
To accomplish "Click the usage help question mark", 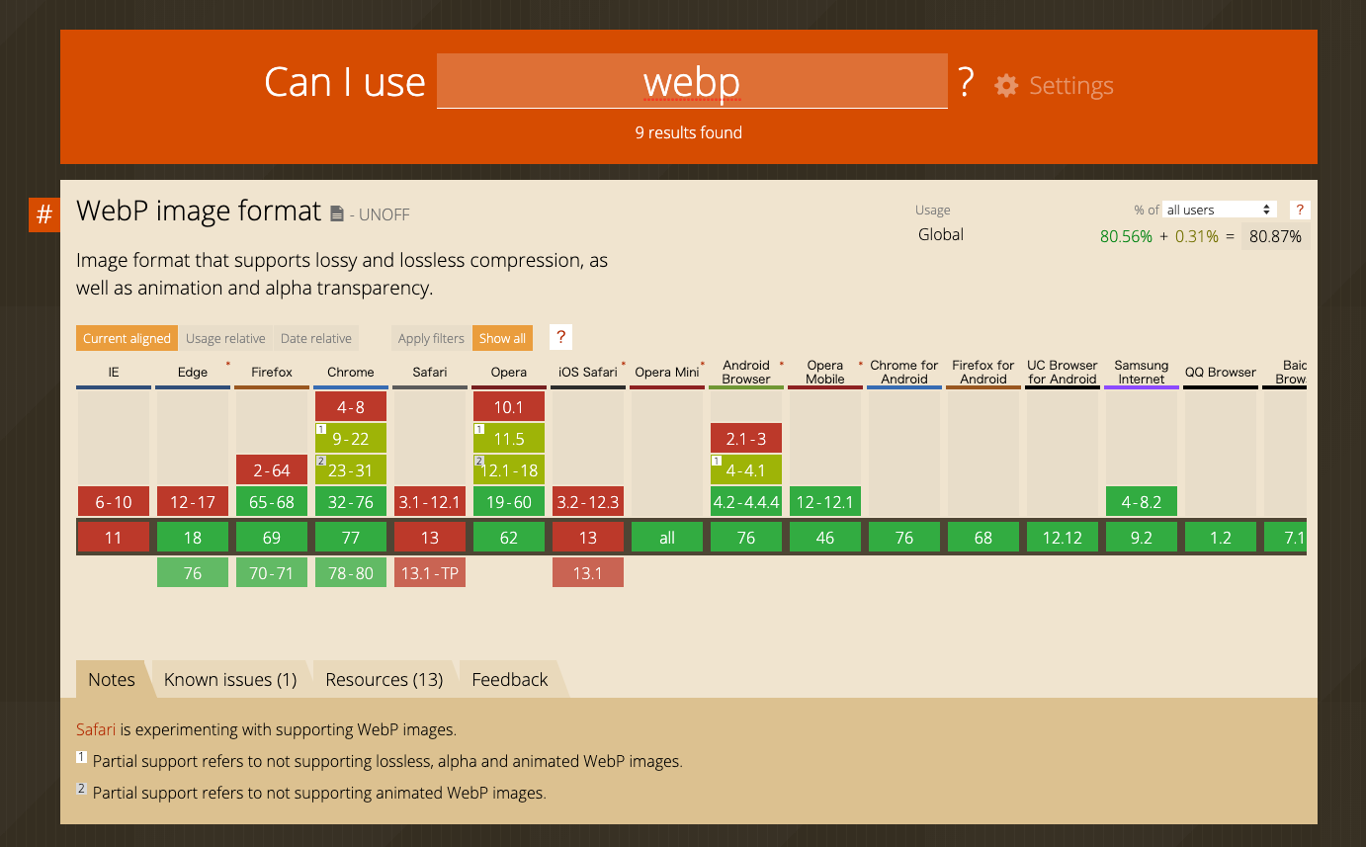I will coord(1300,210).
